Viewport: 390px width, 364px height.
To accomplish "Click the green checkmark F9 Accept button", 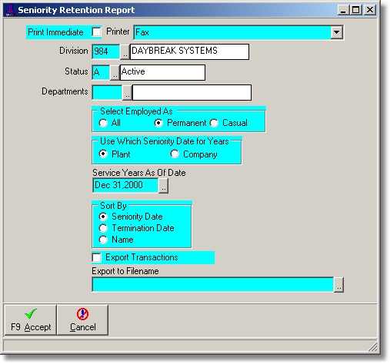I will [x=30, y=320].
